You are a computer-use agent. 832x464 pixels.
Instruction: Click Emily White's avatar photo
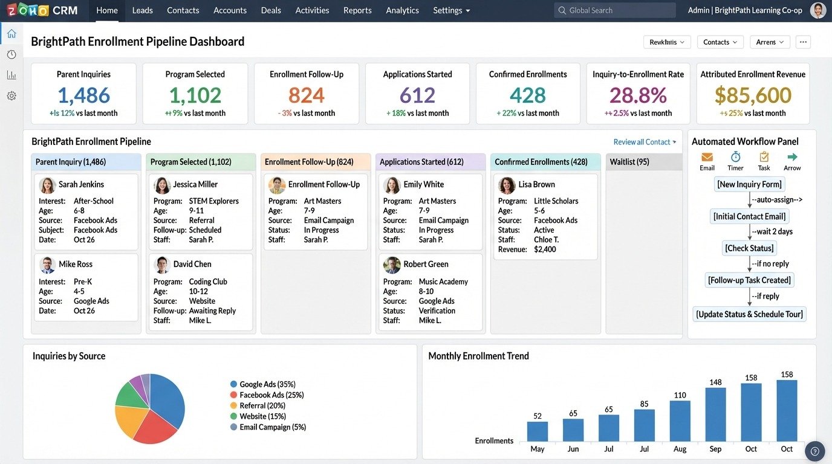[x=392, y=185]
